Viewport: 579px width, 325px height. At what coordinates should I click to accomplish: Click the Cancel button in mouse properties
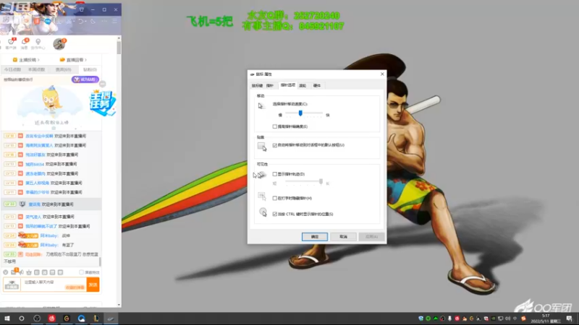(343, 237)
